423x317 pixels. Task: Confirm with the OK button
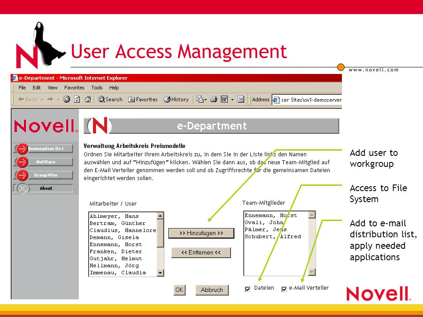[179, 290]
